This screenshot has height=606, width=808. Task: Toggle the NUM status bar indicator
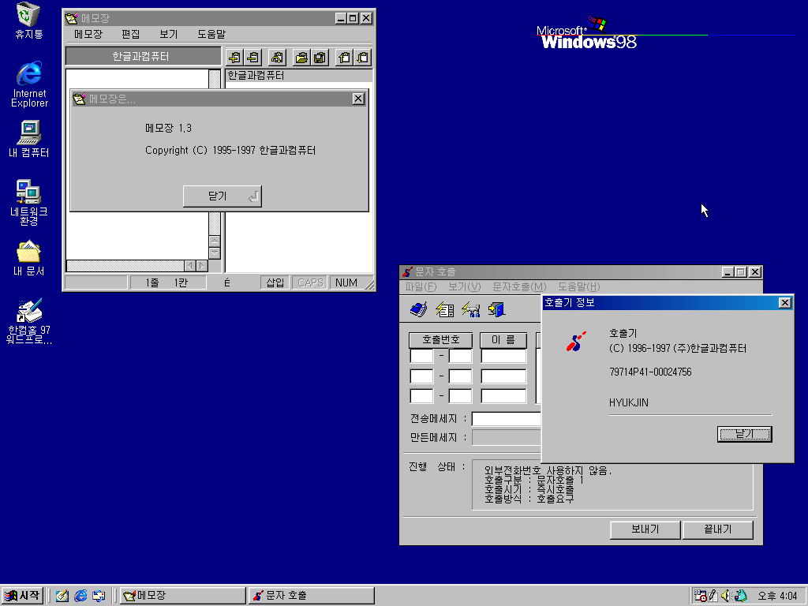coord(346,282)
